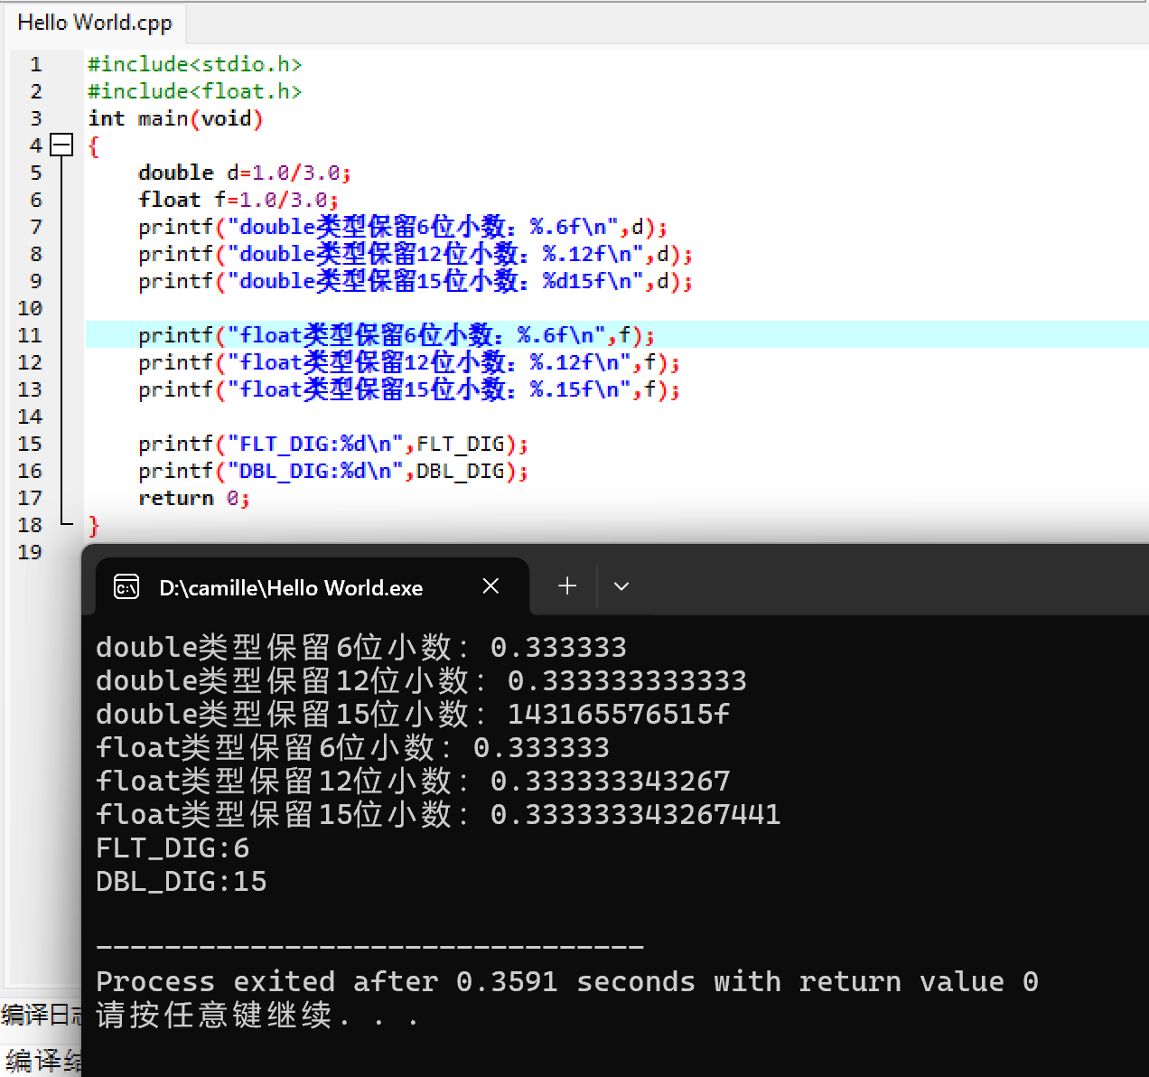This screenshot has width=1149, height=1077.
Task: Click the double %.6f printf on line 7
Action: (x=403, y=227)
